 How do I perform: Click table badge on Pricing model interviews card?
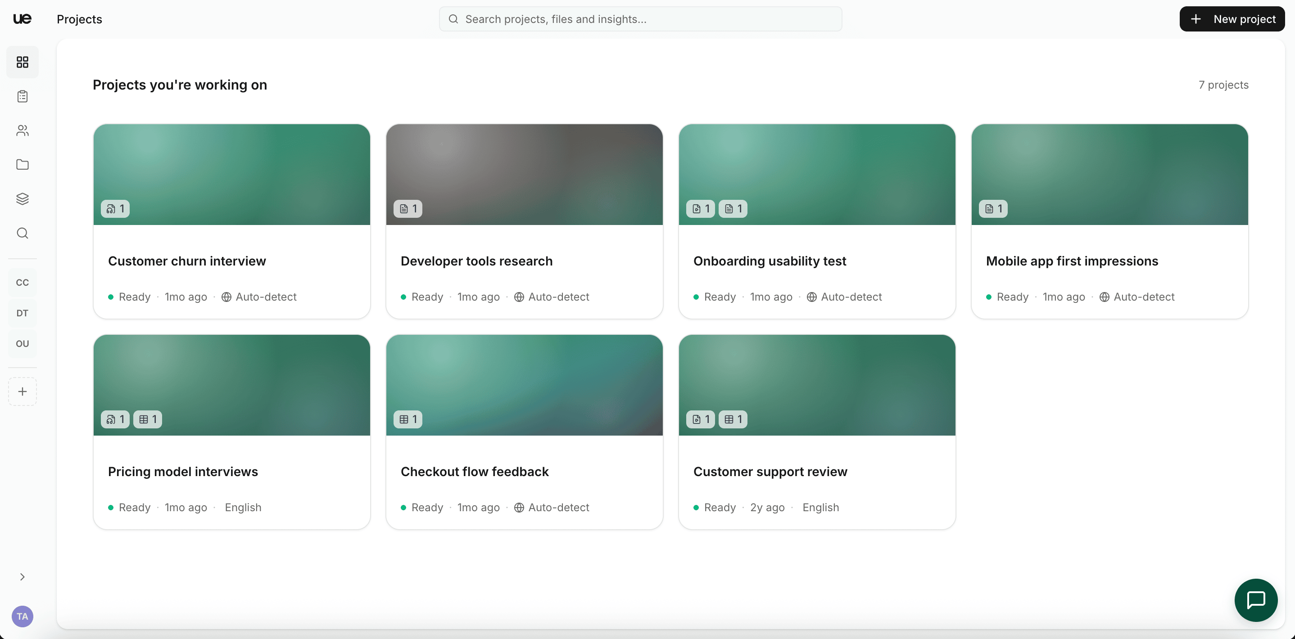tap(148, 419)
